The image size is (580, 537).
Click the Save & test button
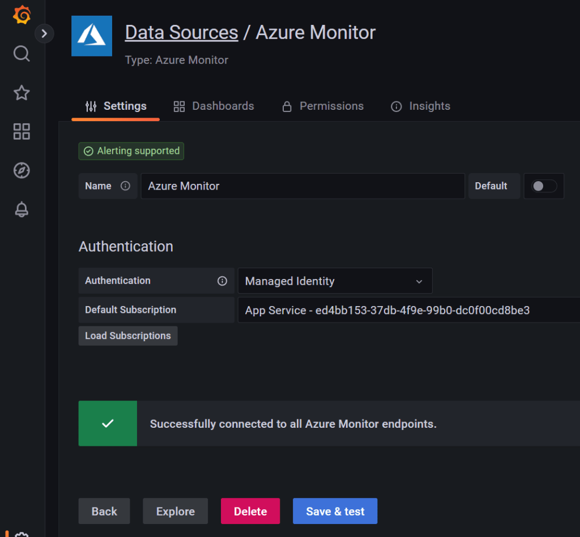(335, 512)
